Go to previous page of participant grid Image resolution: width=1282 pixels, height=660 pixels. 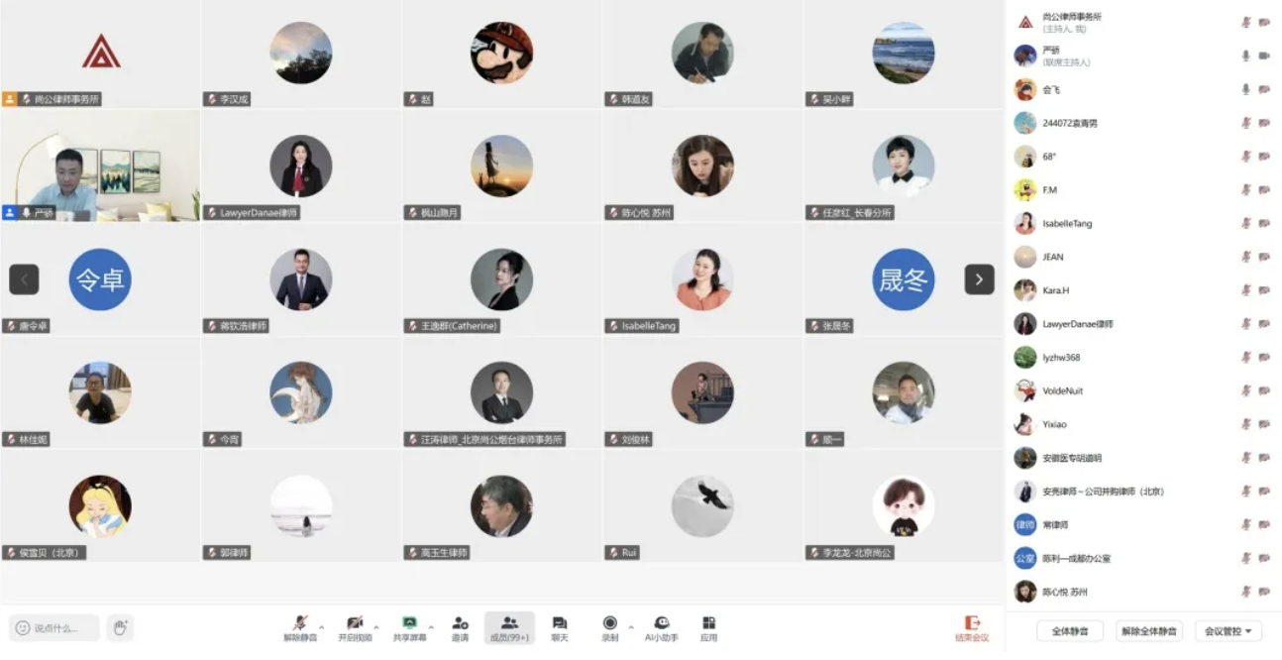coord(24,279)
